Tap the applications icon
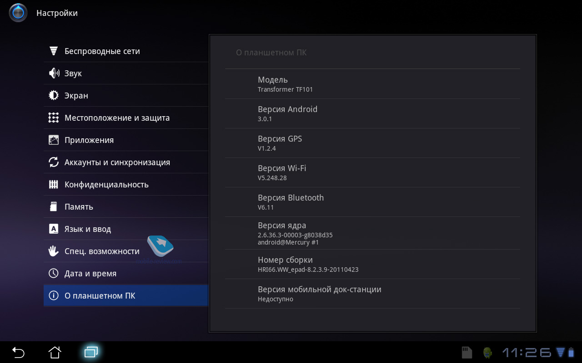This screenshot has width=582, height=363. click(x=54, y=140)
